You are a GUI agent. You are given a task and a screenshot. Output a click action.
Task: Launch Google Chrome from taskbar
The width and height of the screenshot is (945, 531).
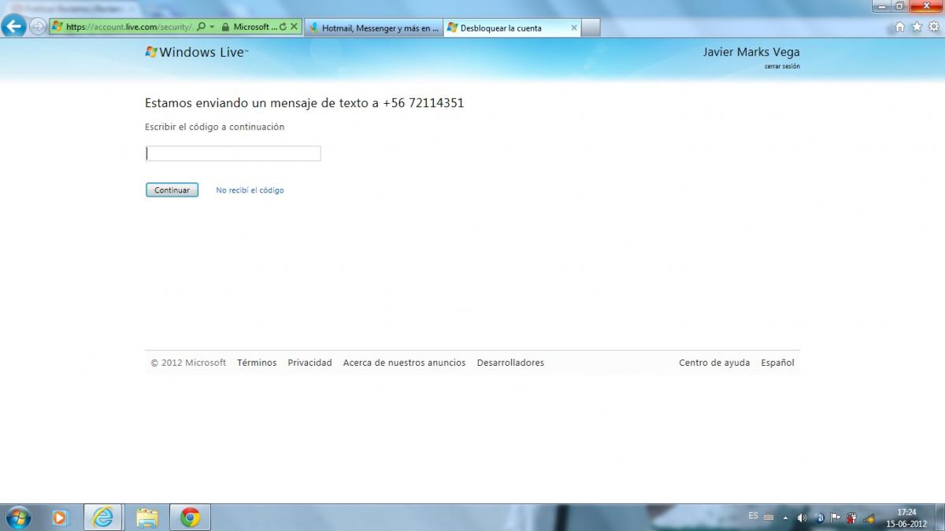point(190,518)
